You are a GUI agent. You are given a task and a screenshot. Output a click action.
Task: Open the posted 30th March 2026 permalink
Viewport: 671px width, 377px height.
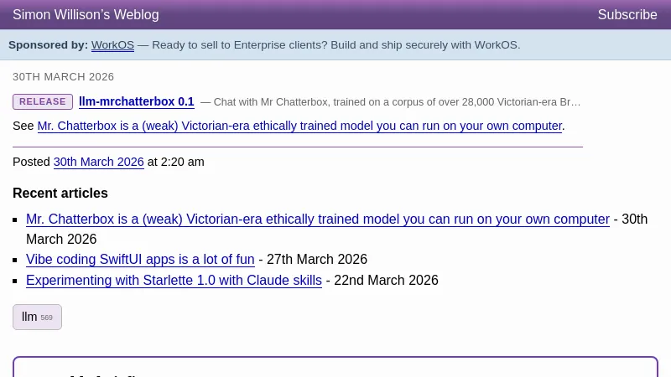[98, 162]
